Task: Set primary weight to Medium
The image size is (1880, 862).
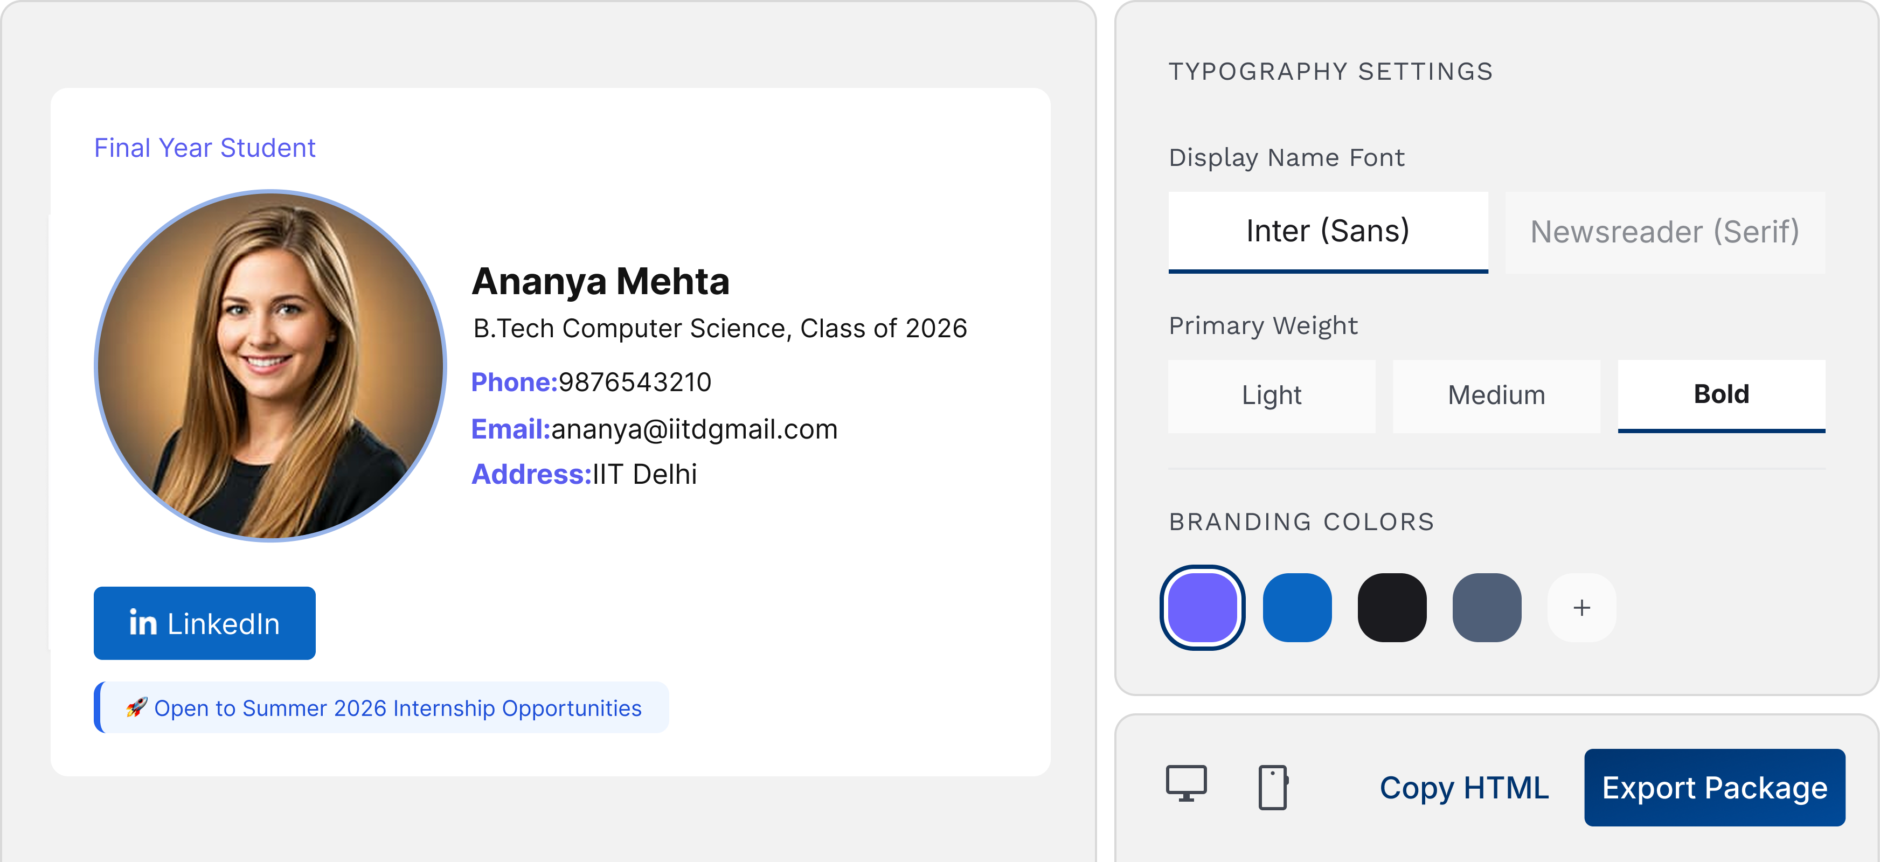Action: [1496, 395]
